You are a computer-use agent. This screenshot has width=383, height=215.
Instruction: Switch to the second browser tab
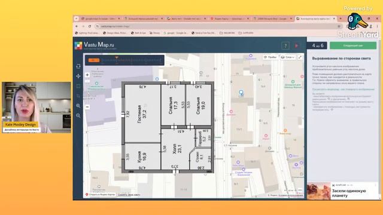[143, 19]
